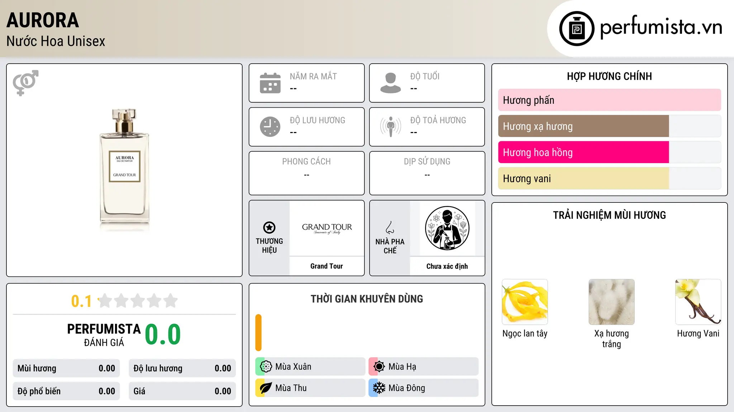Click the star badge icon above Thương hiệu
The width and height of the screenshot is (734, 412).
269,227
